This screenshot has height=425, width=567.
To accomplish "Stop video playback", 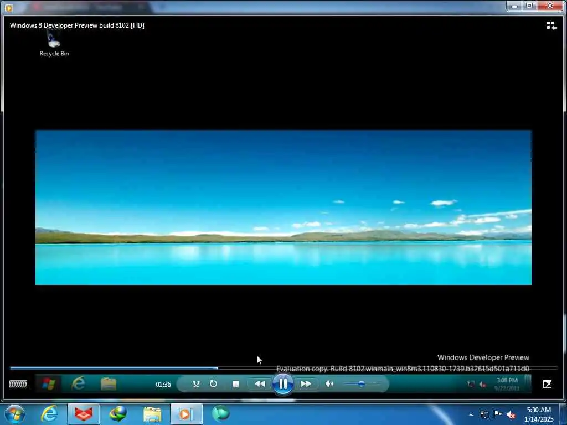I will tap(235, 384).
